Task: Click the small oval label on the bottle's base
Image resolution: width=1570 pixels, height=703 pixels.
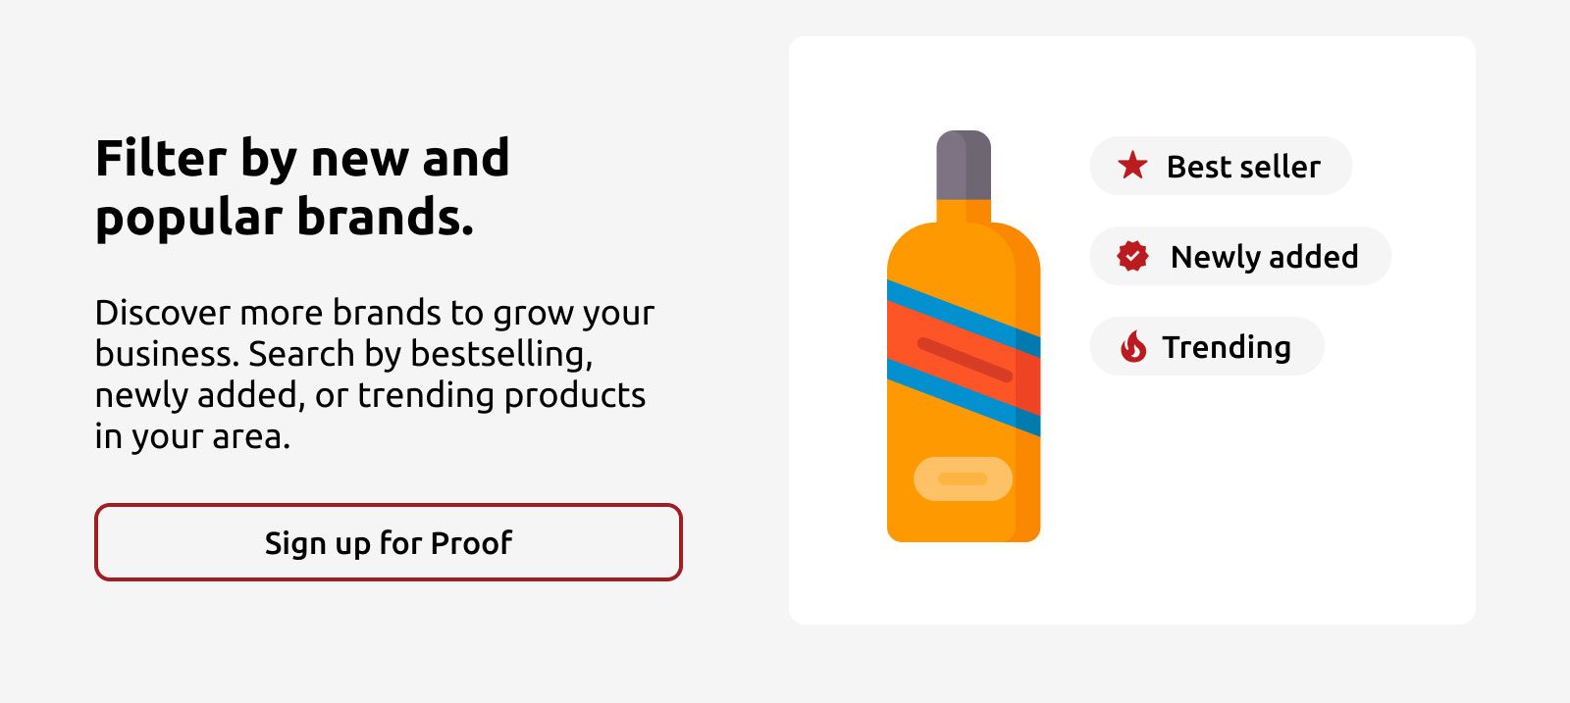Action: [963, 478]
